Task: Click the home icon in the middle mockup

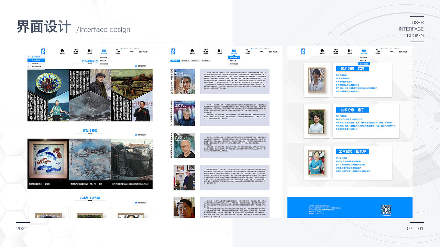Action: click(x=192, y=50)
